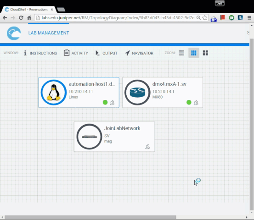Click the green status dot on automation-host1

pos(105,102)
